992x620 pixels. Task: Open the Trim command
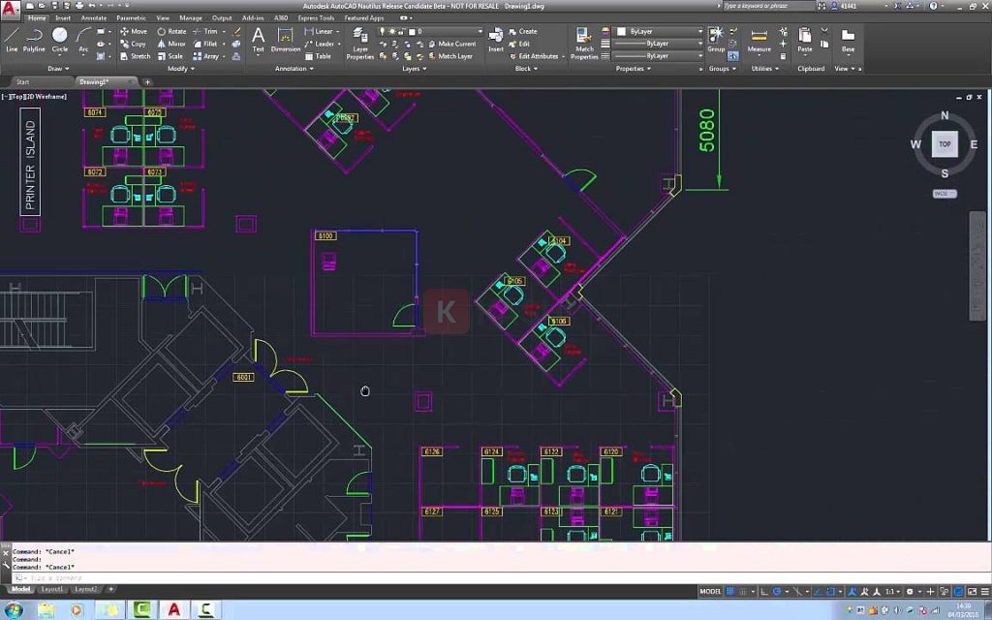coord(206,31)
